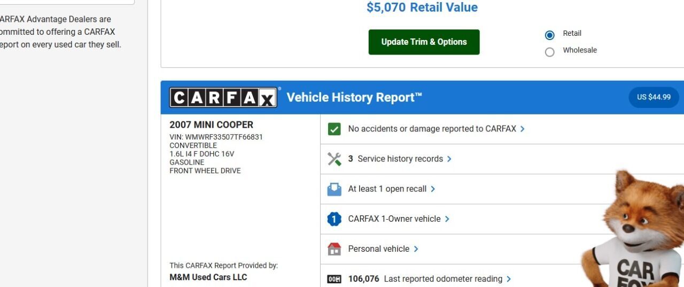Screen dimensions: 684x287
Task: Expand the last reported odometer chevron
Action: click(x=508, y=279)
